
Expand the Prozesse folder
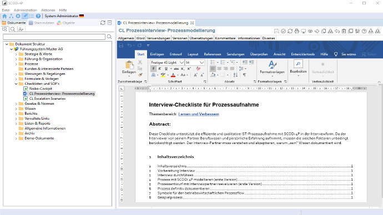point(16,64)
